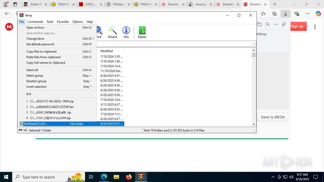Screen dimensions: 324x182
Task: Open browser downloads icon
Action: click(286, 14)
